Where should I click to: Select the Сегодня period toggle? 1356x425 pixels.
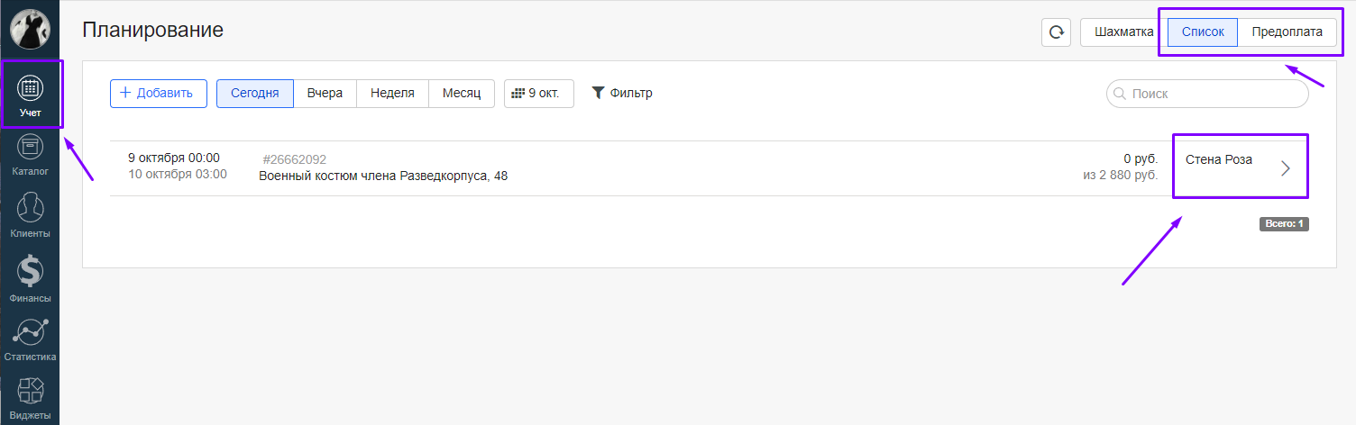(255, 94)
